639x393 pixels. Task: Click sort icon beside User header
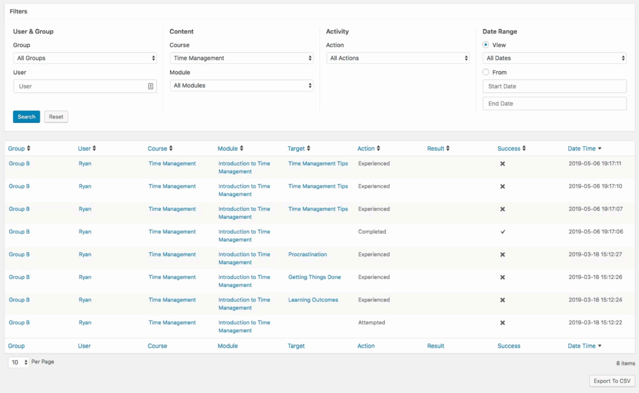(94, 149)
